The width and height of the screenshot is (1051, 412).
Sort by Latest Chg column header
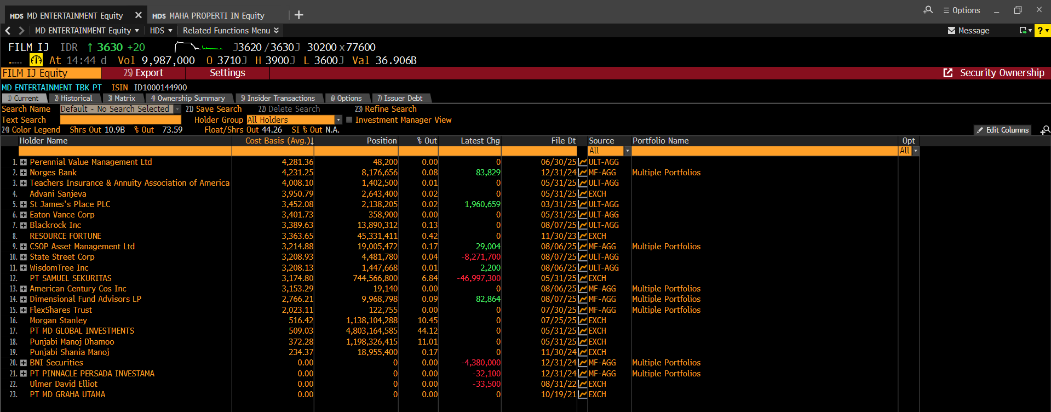tap(480, 141)
